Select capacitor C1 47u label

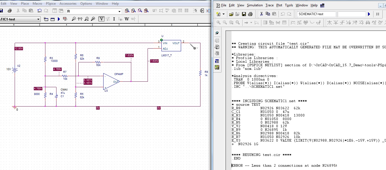coord(64,93)
